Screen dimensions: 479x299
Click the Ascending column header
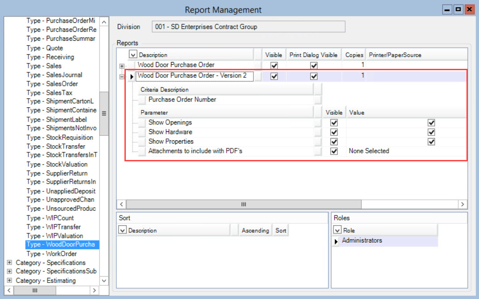[x=255, y=231]
